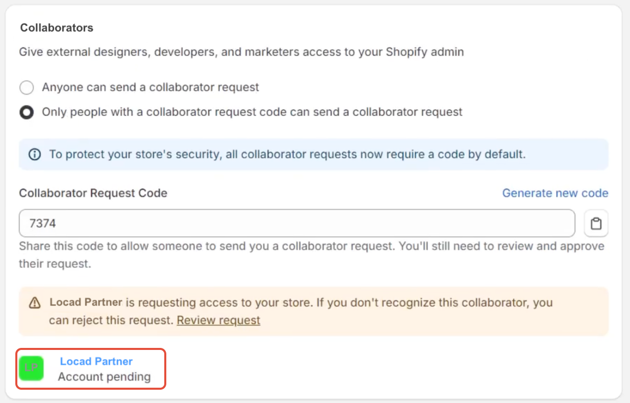Click the "Collaborator Request Code" label
This screenshot has width=630, height=403.
coord(93,193)
